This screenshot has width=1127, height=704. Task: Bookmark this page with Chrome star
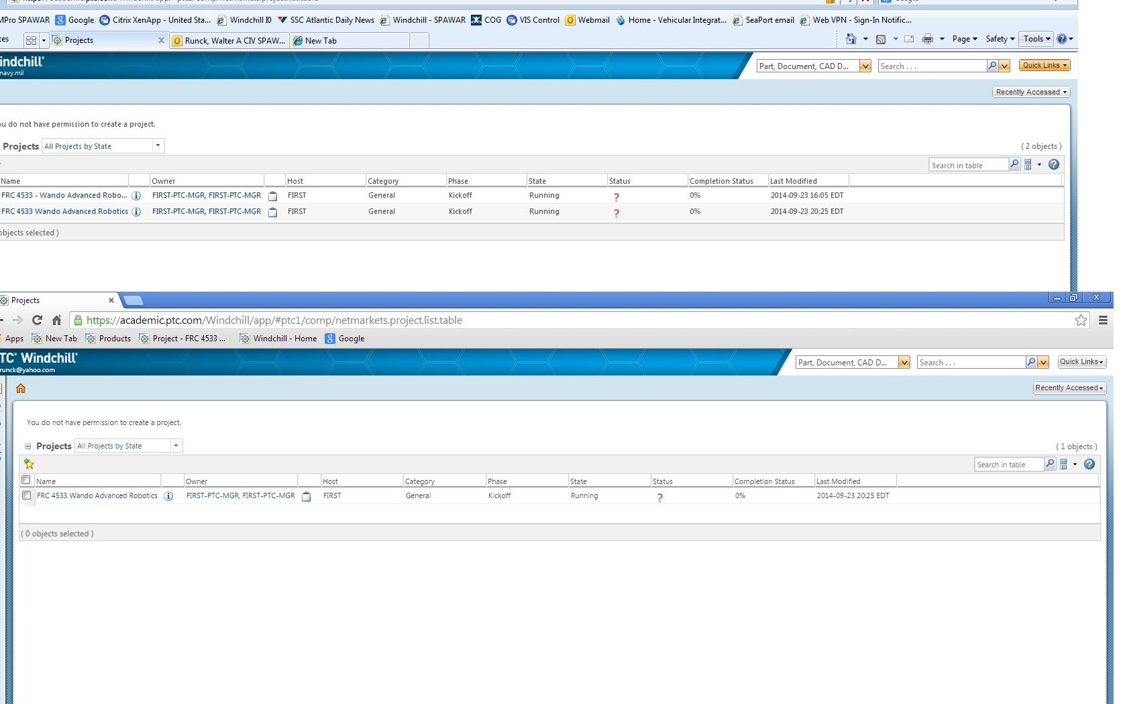click(1081, 320)
